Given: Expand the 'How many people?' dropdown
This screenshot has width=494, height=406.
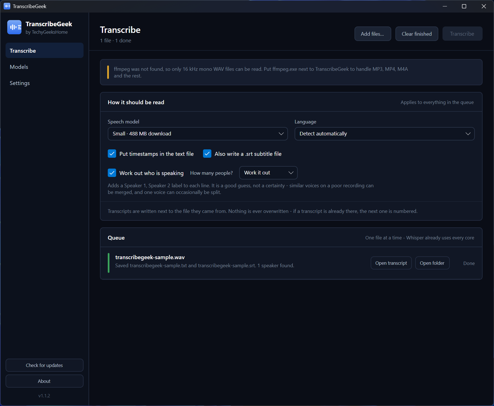Looking at the screenshot, I should [268, 173].
